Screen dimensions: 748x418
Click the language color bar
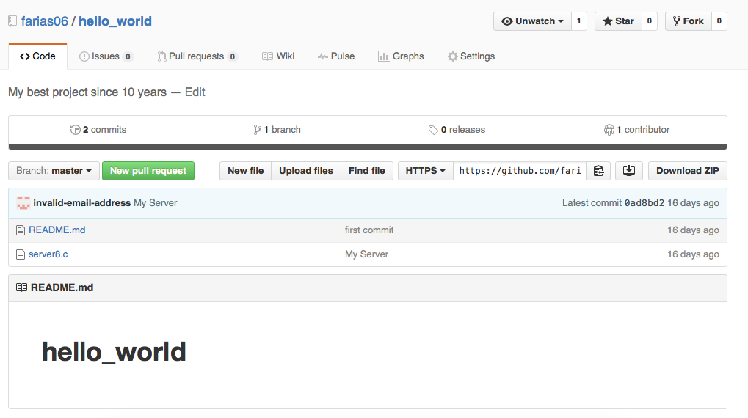tap(367, 147)
